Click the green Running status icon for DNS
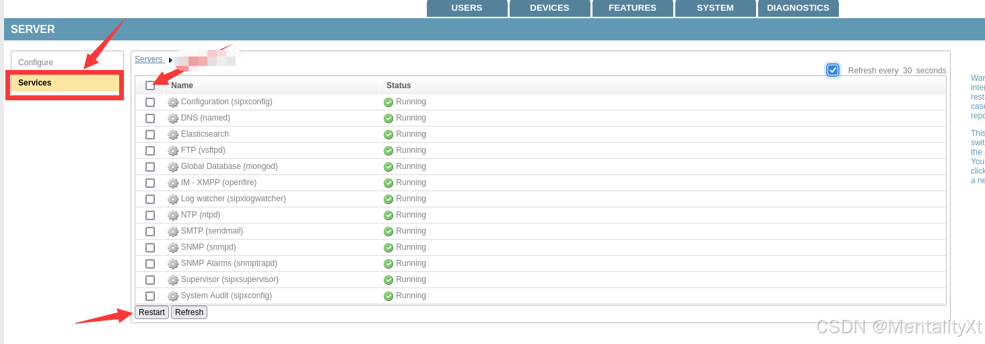This screenshot has height=344, width=985. click(x=388, y=118)
